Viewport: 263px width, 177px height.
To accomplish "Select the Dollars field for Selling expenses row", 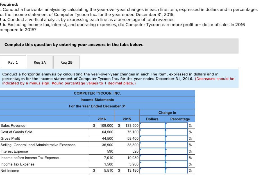I will [x=152, y=145].
